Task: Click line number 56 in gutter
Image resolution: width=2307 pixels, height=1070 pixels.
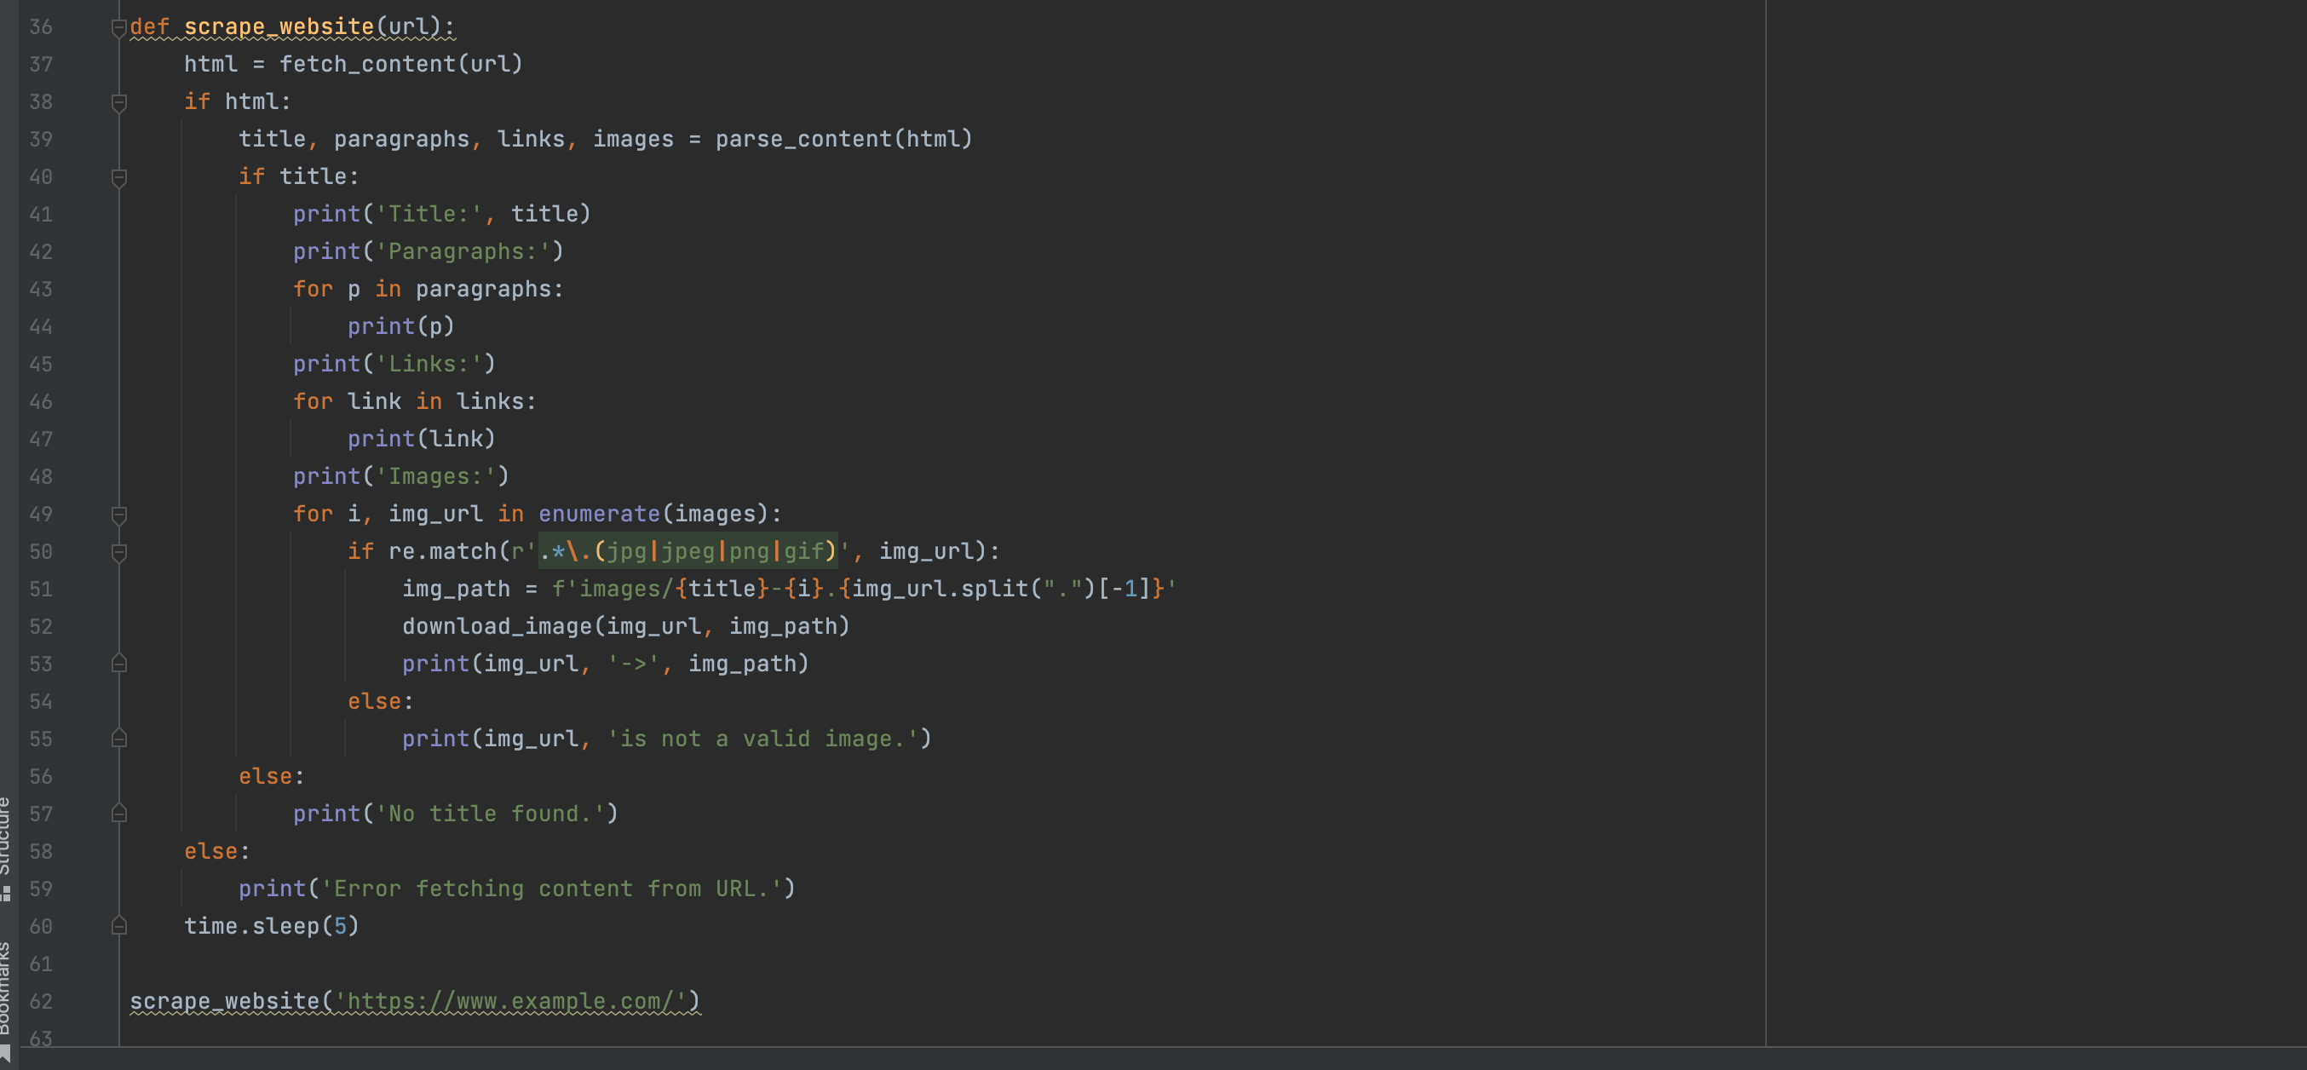Action: click(40, 777)
